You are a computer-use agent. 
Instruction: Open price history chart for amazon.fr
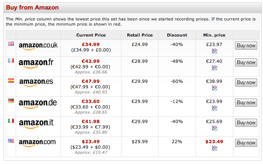tap(215, 68)
